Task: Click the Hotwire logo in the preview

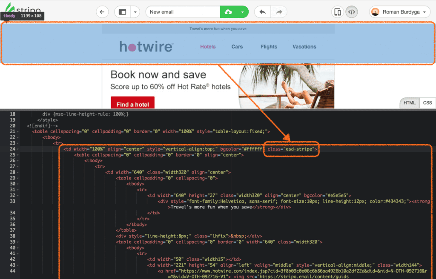Action: click(146, 46)
